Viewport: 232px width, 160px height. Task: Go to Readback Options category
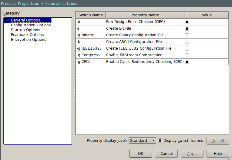point(27,35)
